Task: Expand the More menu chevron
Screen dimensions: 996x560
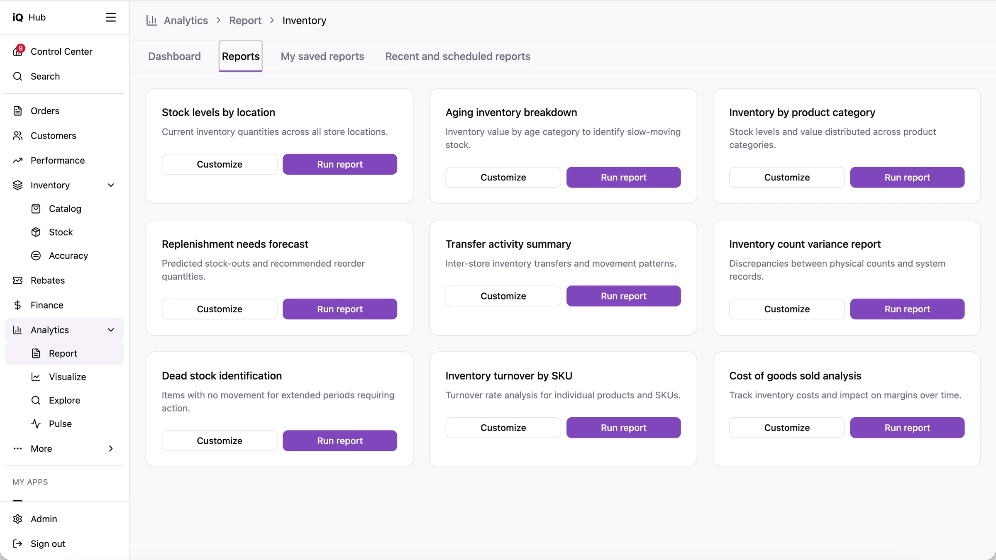Action: 111,449
